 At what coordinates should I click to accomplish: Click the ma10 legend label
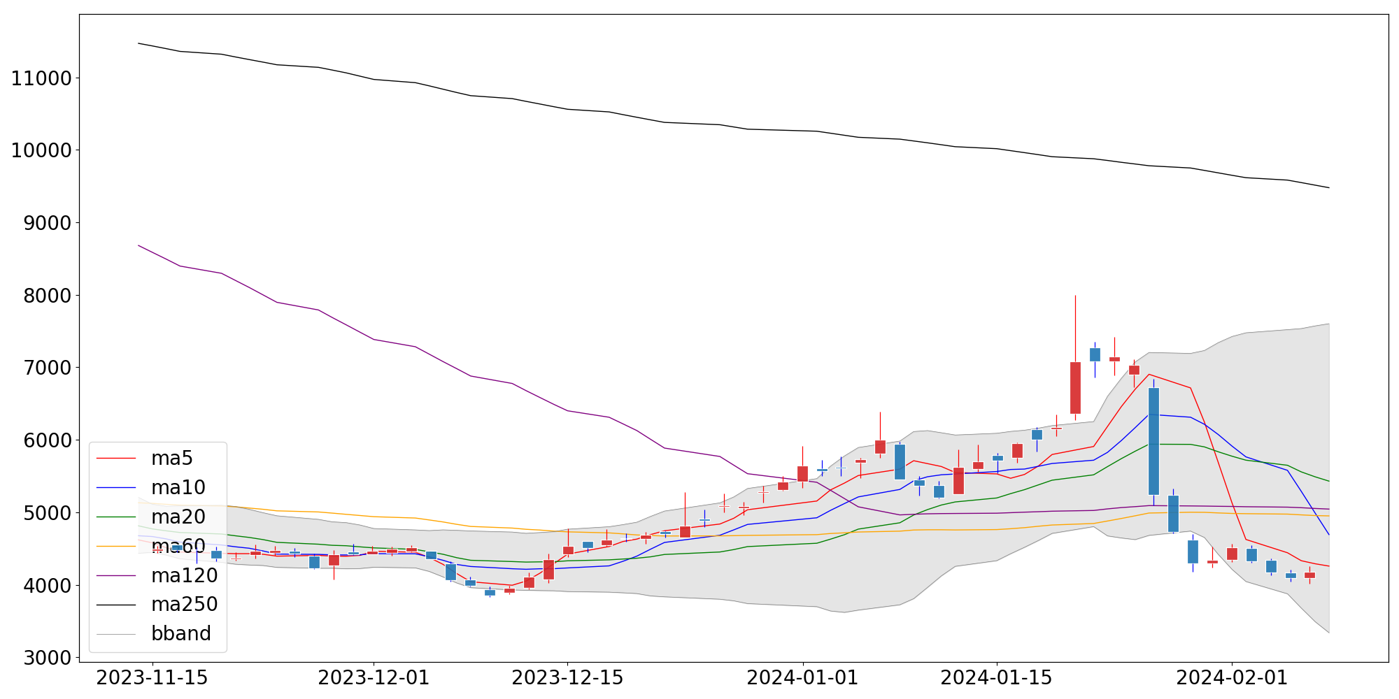click(178, 488)
